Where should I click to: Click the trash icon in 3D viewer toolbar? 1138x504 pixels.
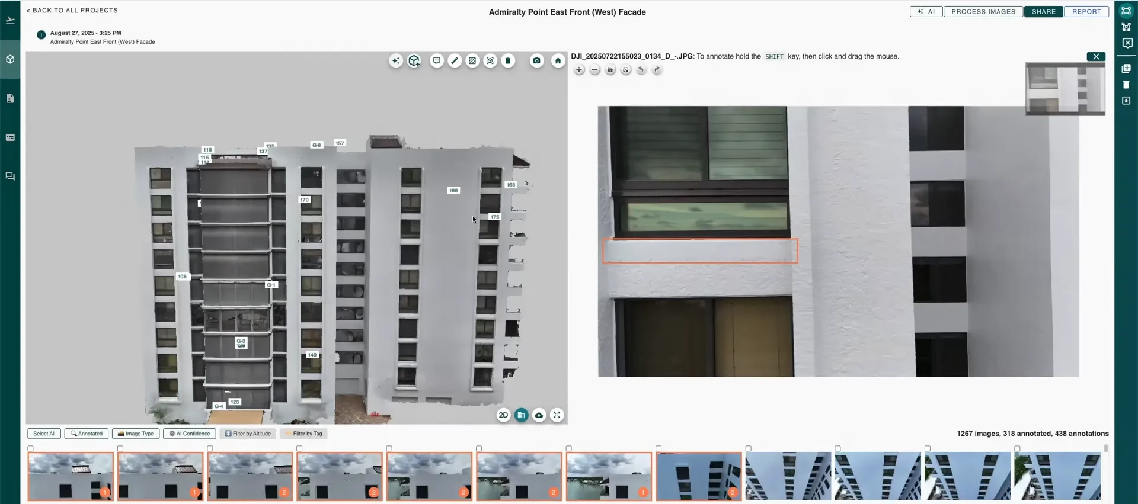point(508,61)
